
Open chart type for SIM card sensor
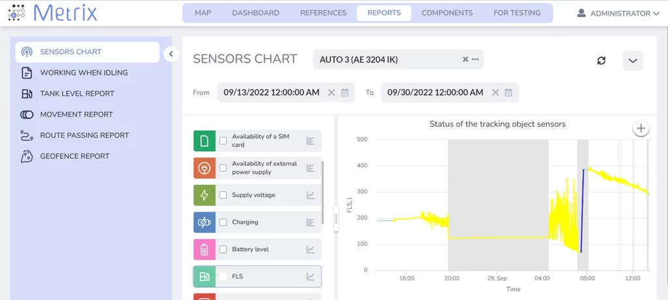pyautogui.click(x=311, y=141)
